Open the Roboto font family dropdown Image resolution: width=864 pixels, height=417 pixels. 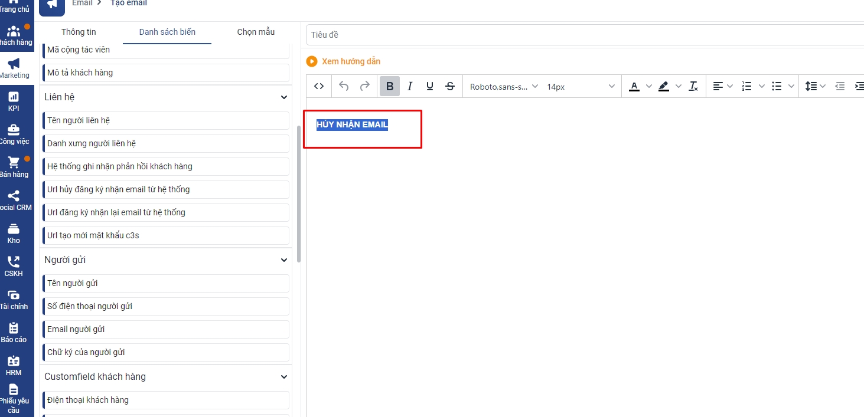pyautogui.click(x=504, y=86)
